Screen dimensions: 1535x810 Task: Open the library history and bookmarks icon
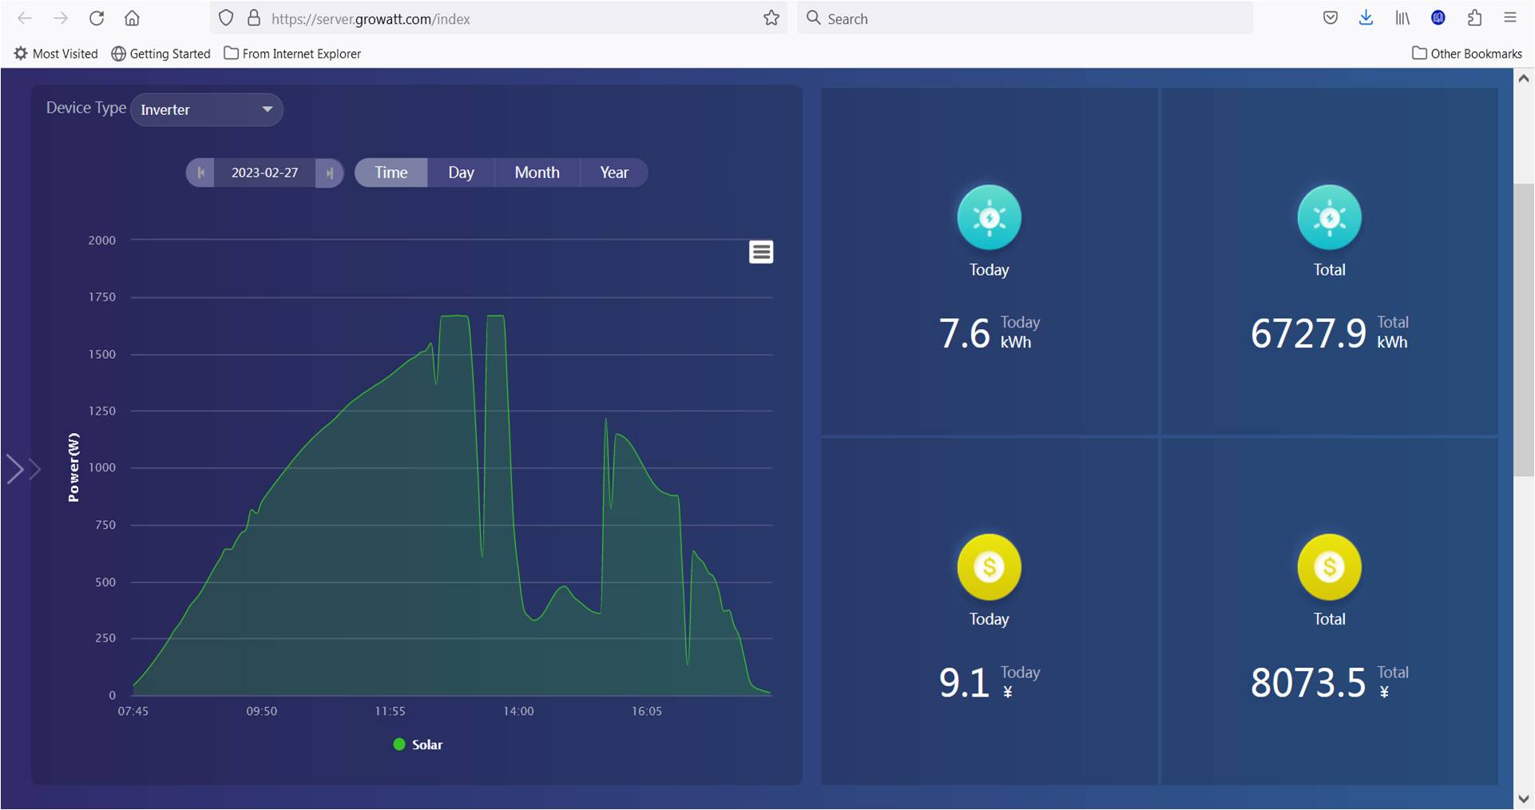tap(1402, 18)
